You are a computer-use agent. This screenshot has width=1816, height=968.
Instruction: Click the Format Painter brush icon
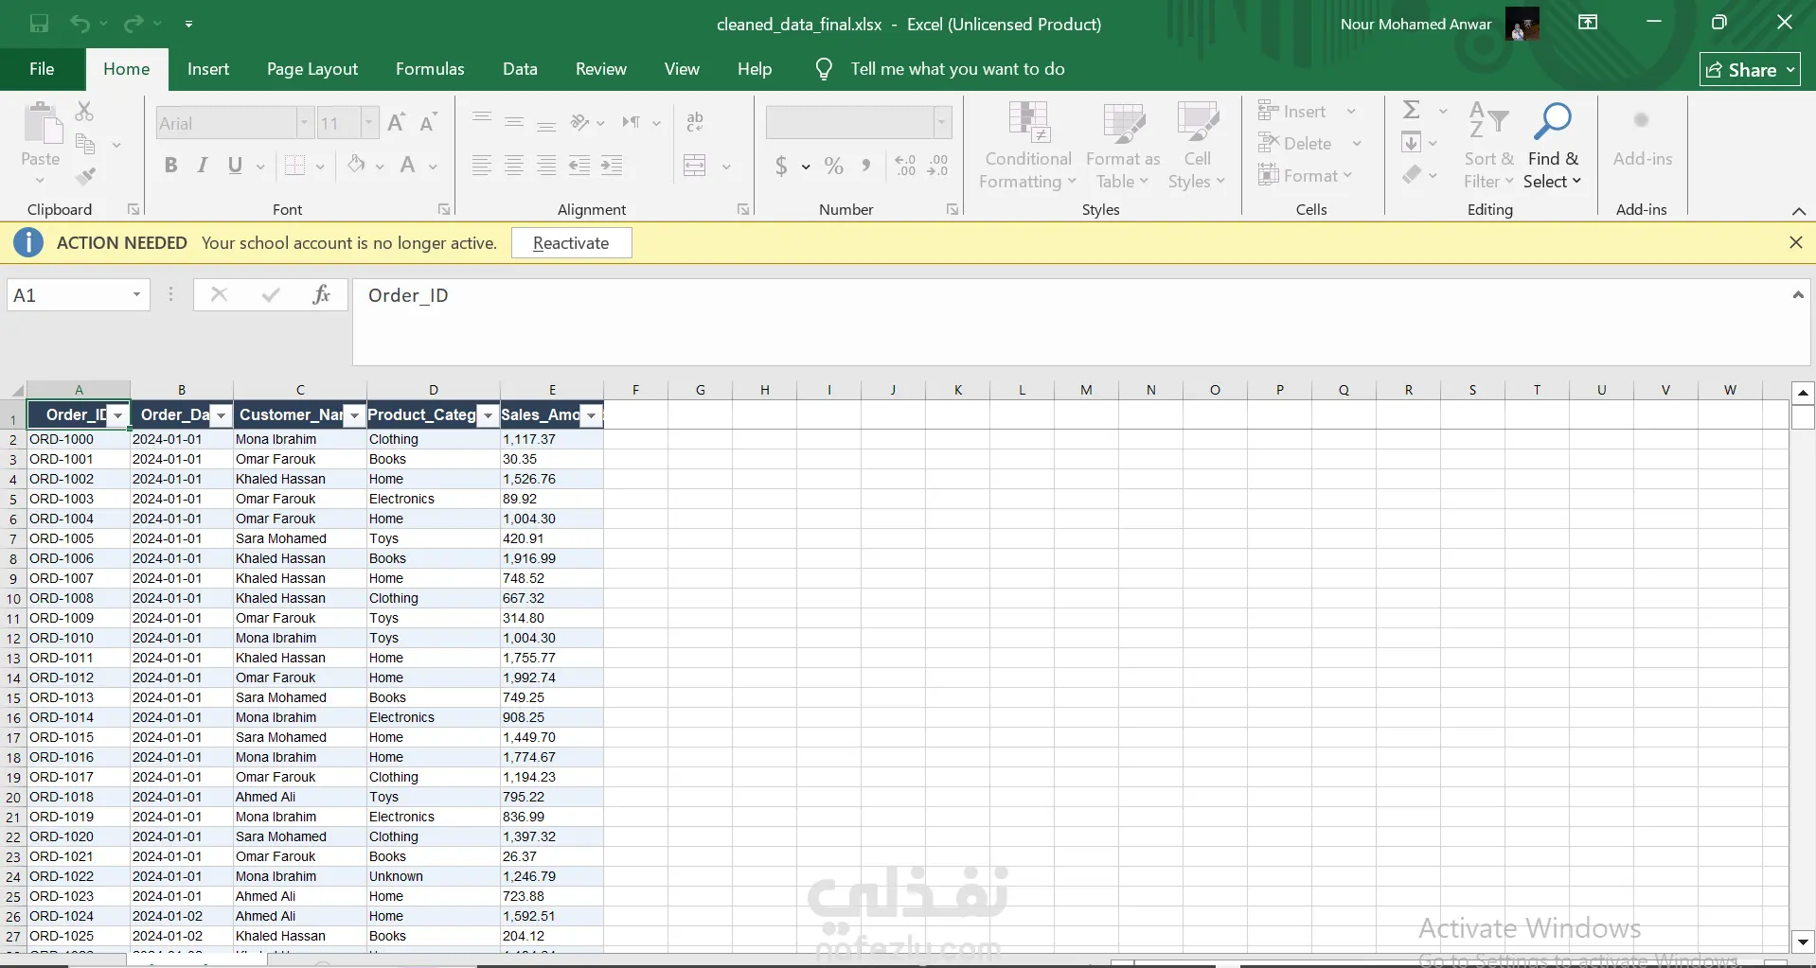pos(85,176)
